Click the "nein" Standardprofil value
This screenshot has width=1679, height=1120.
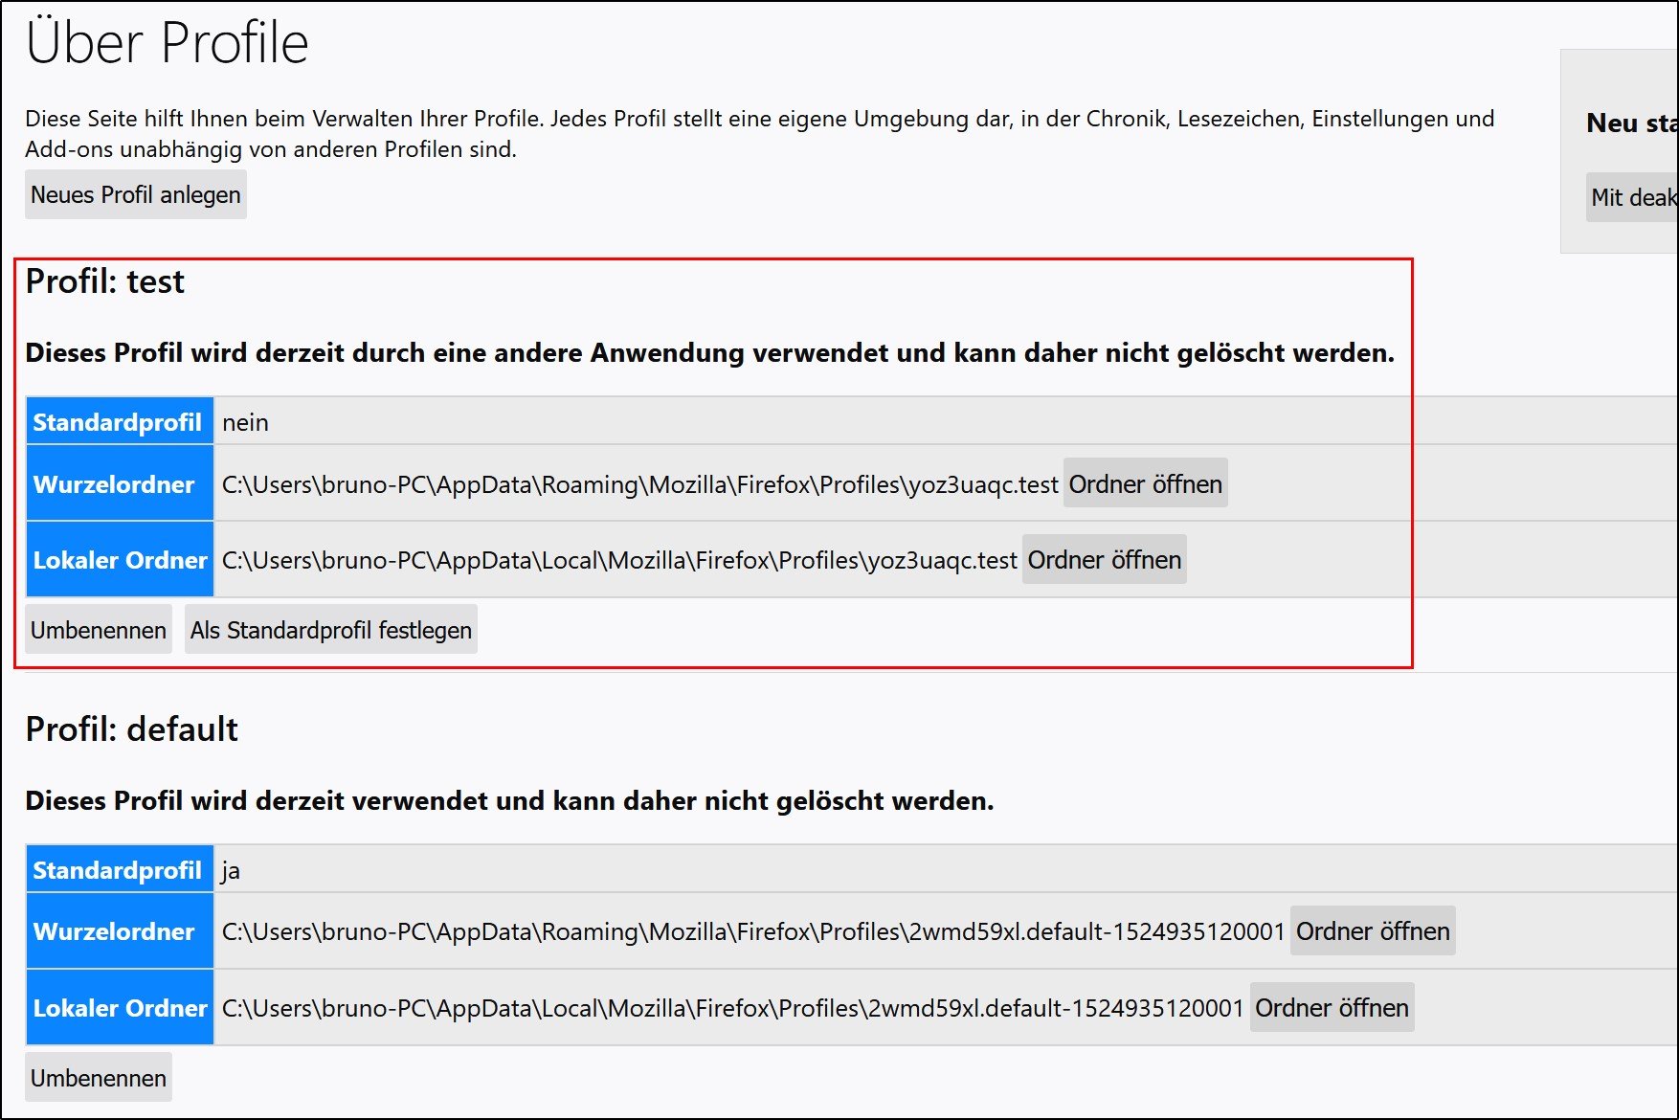(x=245, y=422)
